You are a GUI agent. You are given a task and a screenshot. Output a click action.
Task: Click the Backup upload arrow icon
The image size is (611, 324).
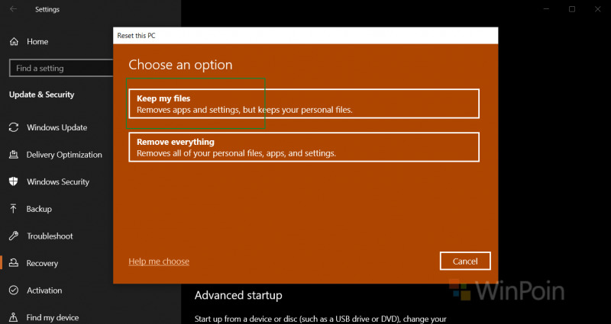14,209
